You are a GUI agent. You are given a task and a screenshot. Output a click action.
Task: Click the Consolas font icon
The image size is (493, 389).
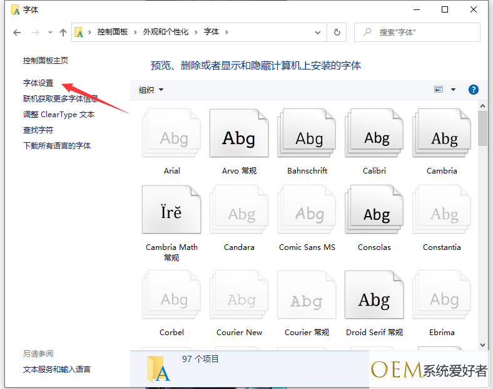[374, 210]
